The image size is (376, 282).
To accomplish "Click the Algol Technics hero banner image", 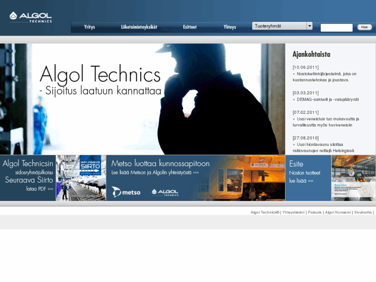I will click(142, 99).
